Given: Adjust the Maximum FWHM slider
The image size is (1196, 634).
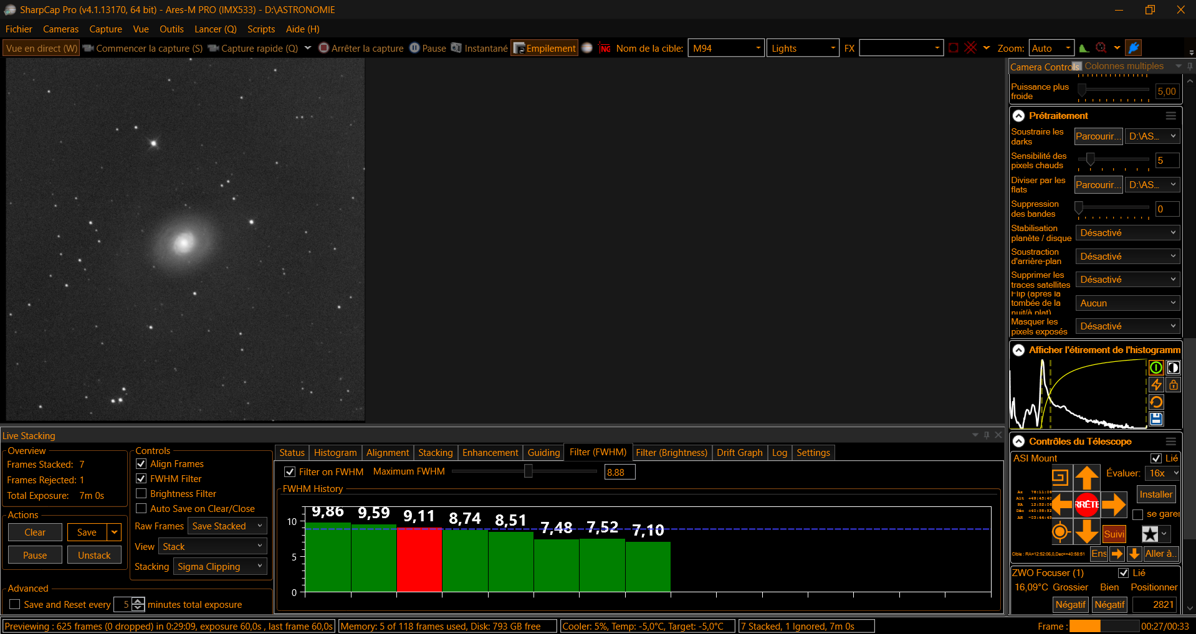Looking at the screenshot, I should (x=524, y=471).
